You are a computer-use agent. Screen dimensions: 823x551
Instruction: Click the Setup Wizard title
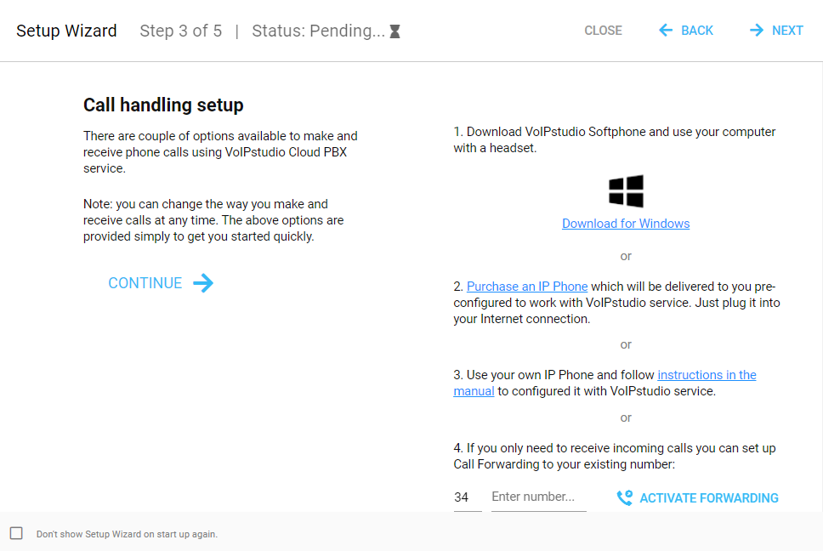[x=66, y=31]
